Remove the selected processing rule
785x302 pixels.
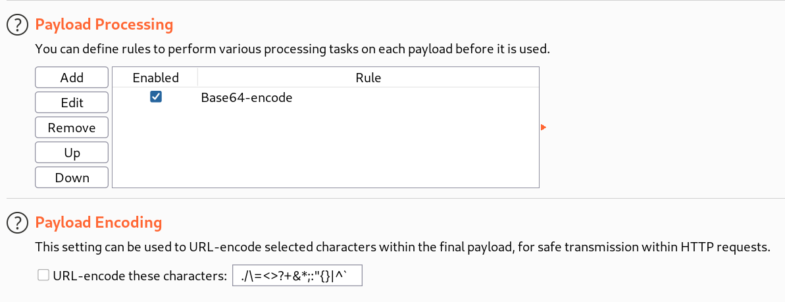click(x=72, y=128)
